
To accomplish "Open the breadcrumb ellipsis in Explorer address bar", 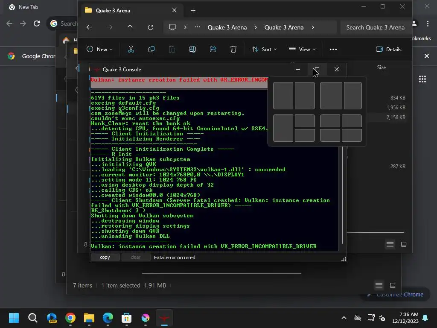I will [197, 27].
